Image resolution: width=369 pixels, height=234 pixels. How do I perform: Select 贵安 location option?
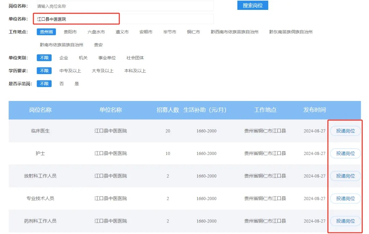point(98,45)
